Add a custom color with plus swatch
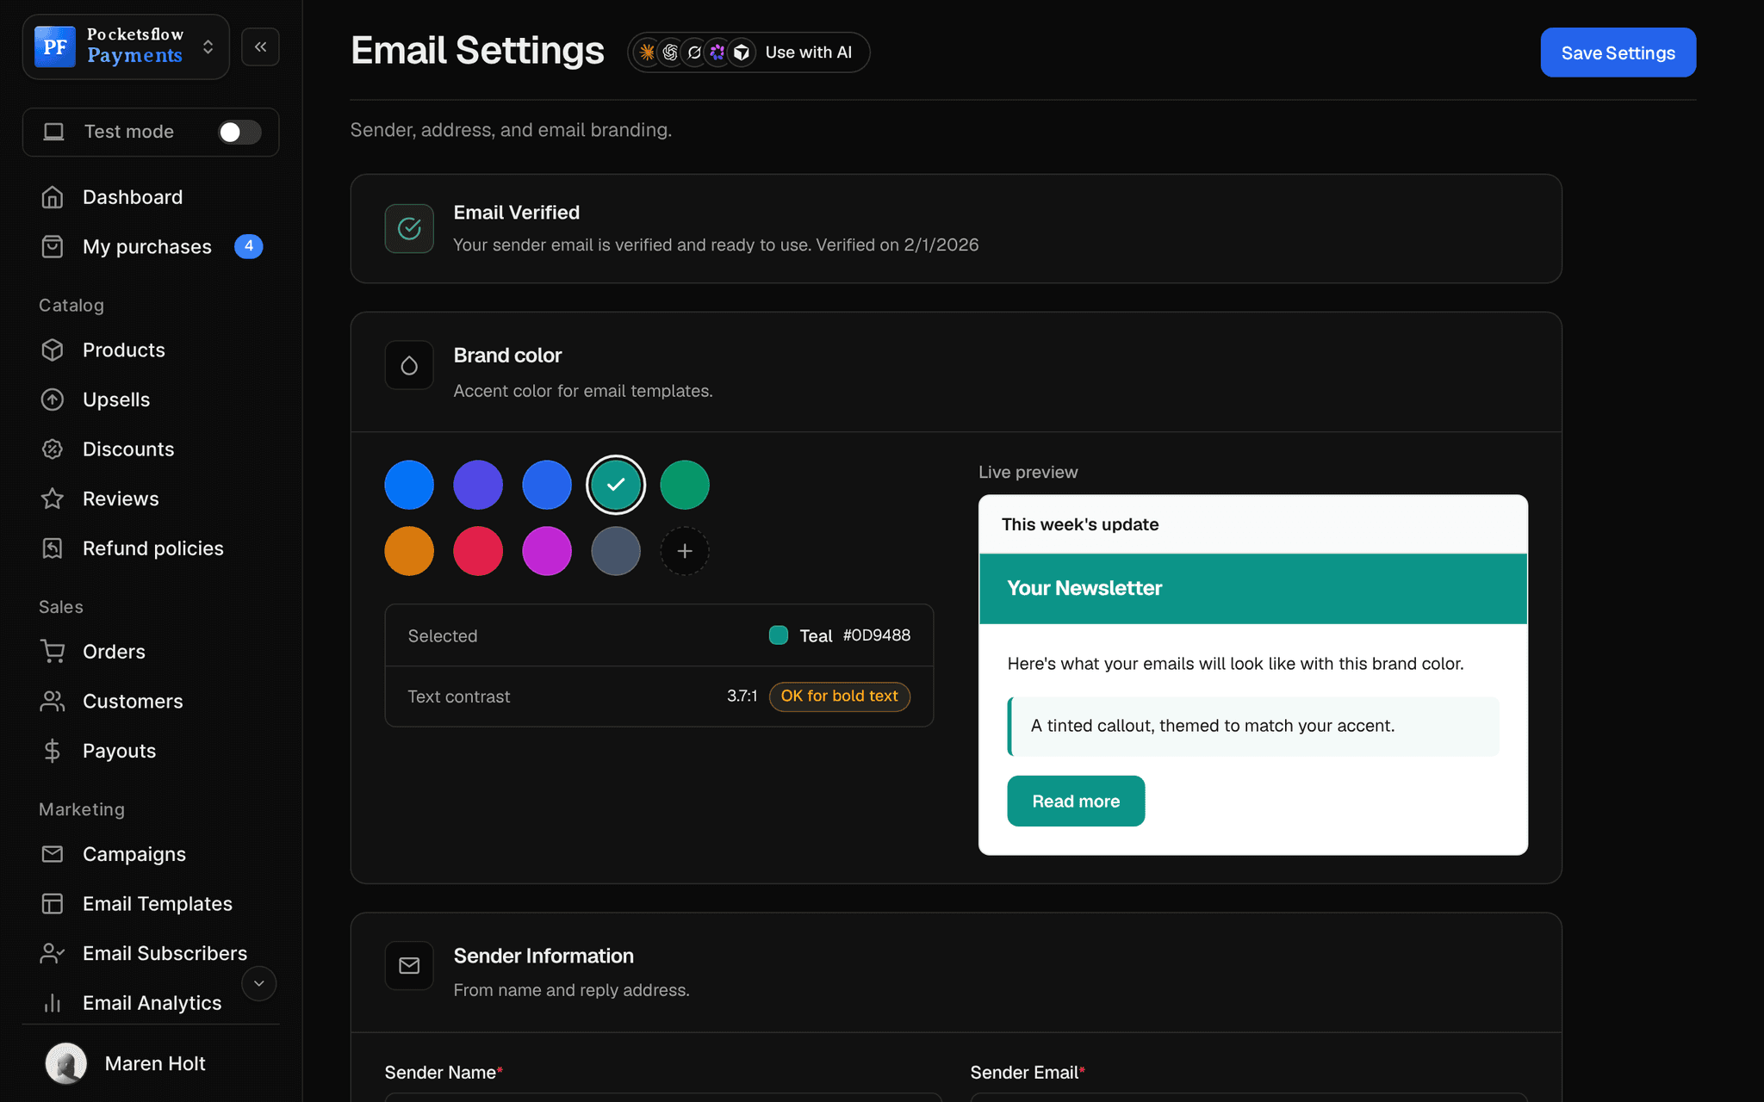Screen dimensions: 1764x1102 [x=685, y=551]
